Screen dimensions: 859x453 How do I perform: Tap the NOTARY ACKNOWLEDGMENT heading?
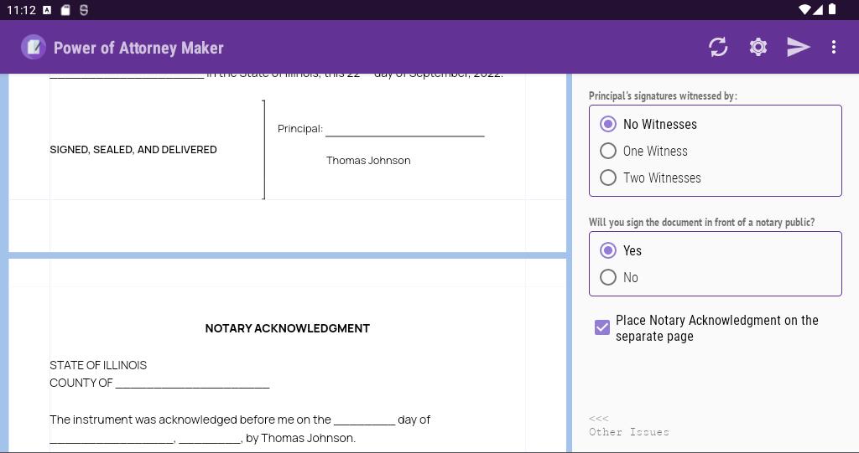pyautogui.click(x=287, y=328)
